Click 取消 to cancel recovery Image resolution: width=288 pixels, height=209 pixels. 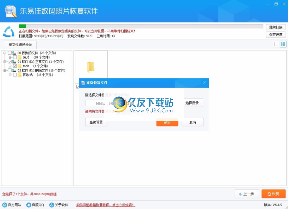click(193, 123)
